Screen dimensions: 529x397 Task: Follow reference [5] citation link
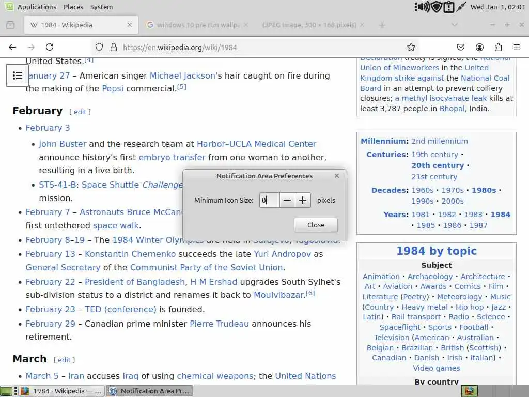pyautogui.click(x=182, y=87)
